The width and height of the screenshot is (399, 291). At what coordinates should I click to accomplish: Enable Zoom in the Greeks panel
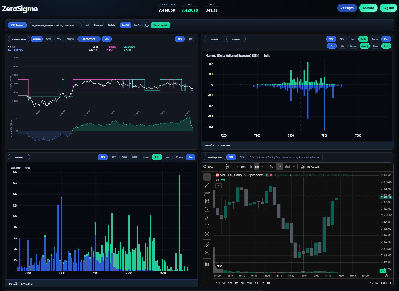click(x=375, y=39)
